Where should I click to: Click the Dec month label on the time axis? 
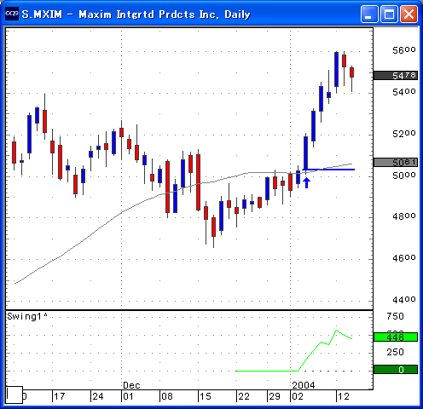(x=131, y=385)
